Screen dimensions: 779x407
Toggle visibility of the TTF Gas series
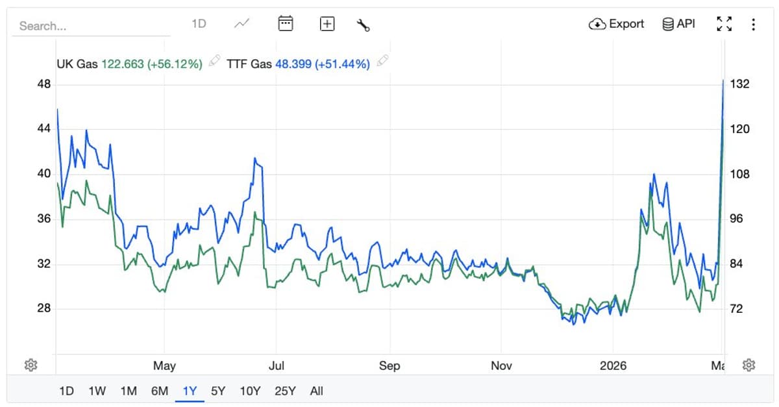(x=249, y=64)
